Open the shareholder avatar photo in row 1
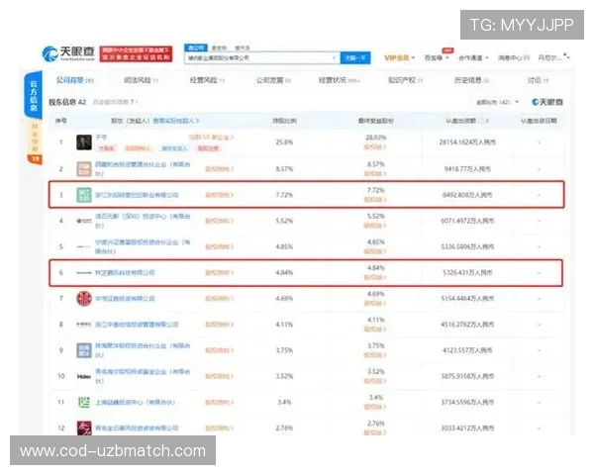This screenshot has height=475, width=594. 84,142
